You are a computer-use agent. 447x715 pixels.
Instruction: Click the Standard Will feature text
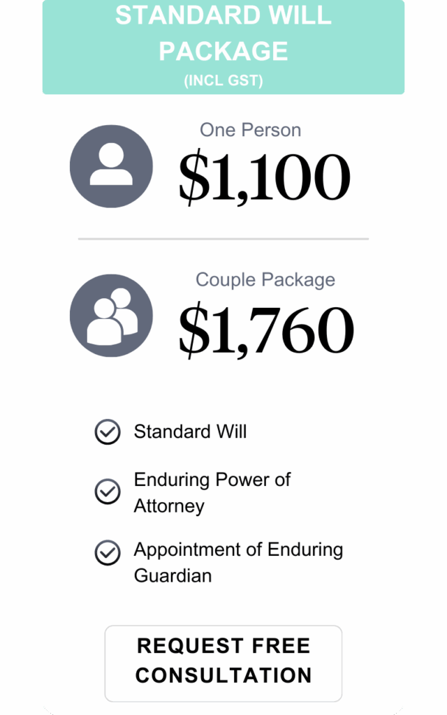click(190, 432)
